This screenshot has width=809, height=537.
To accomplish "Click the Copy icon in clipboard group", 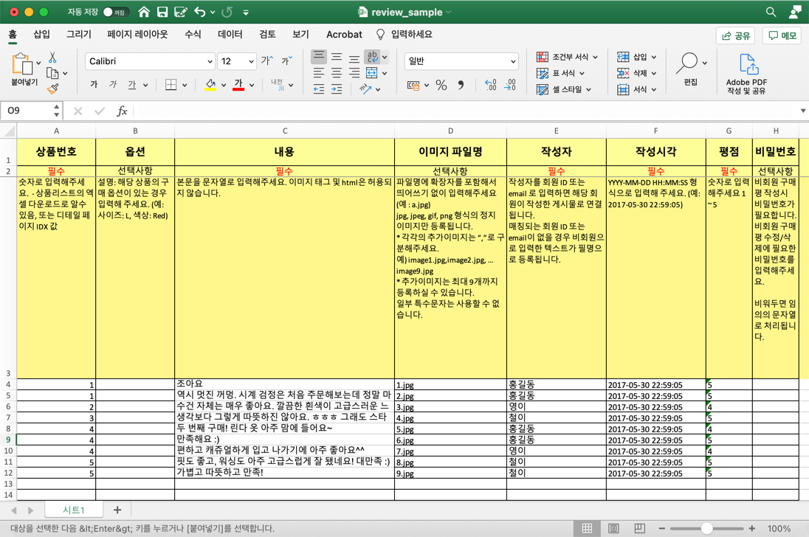I will [x=52, y=73].
